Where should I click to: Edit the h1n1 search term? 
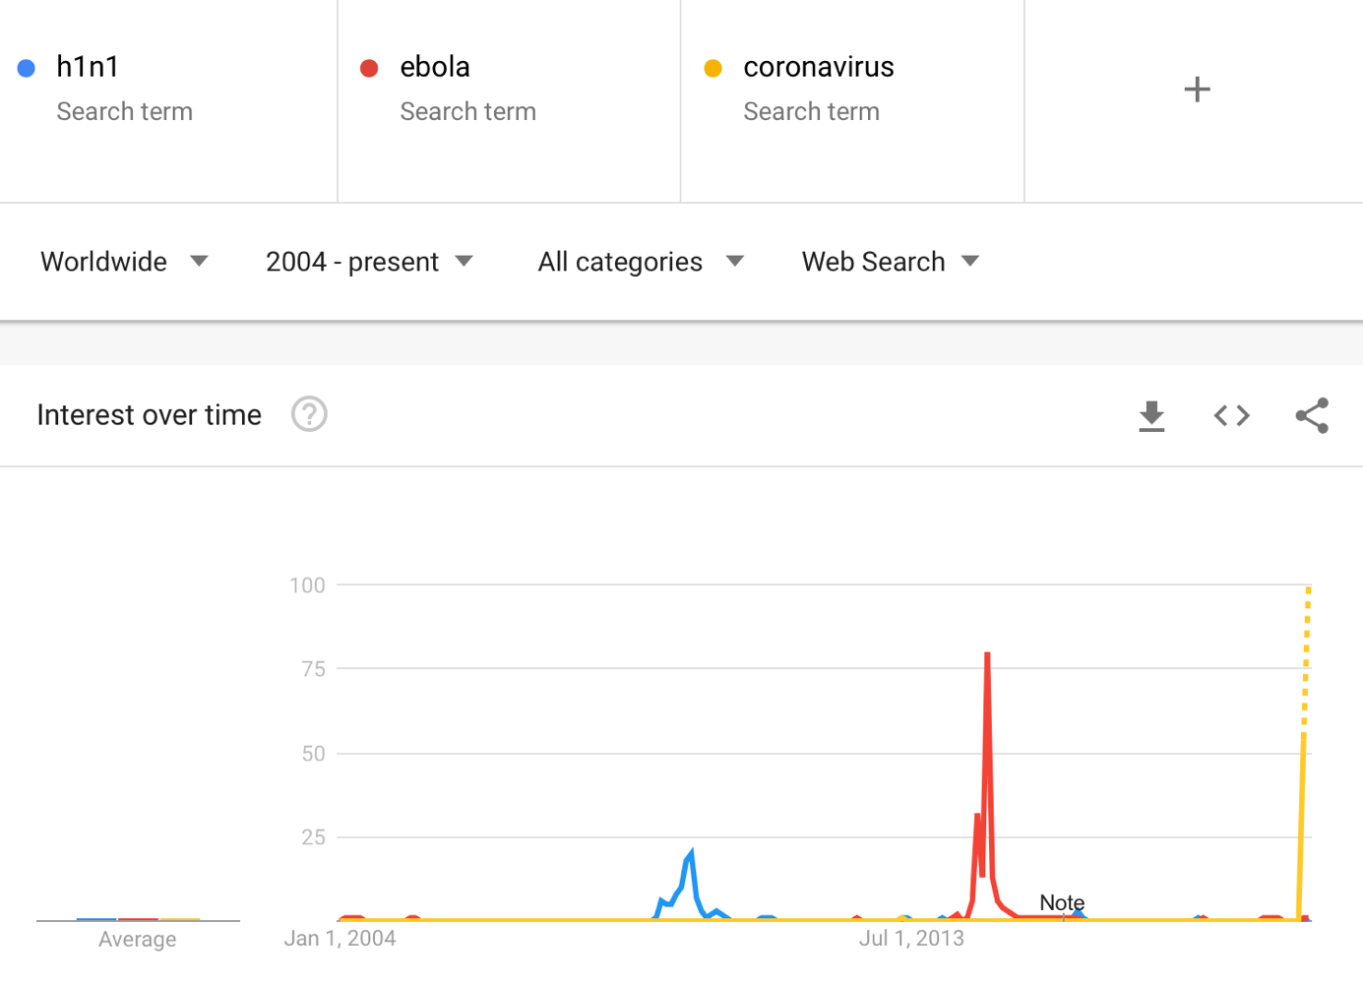tap(88, 67)
